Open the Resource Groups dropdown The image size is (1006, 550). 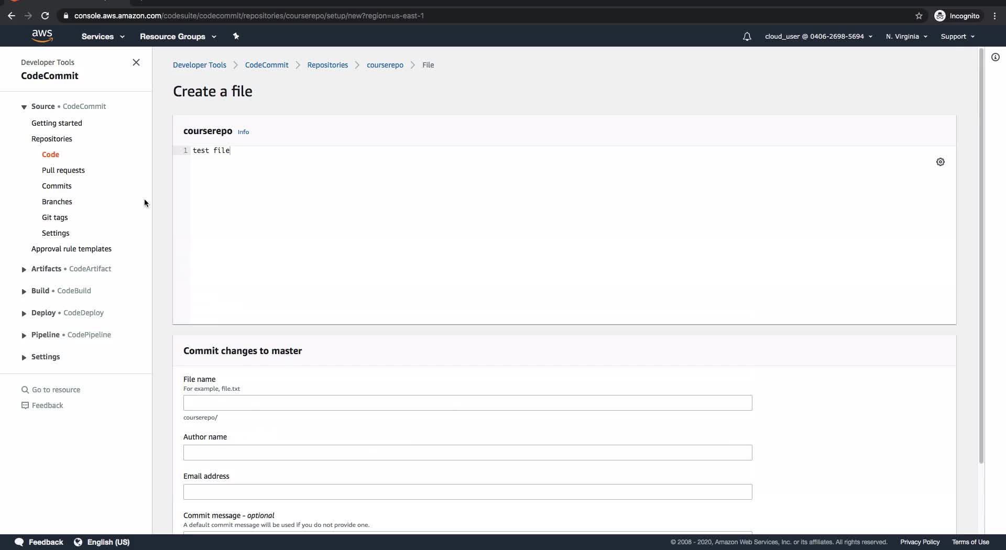(x=178, y=37)
